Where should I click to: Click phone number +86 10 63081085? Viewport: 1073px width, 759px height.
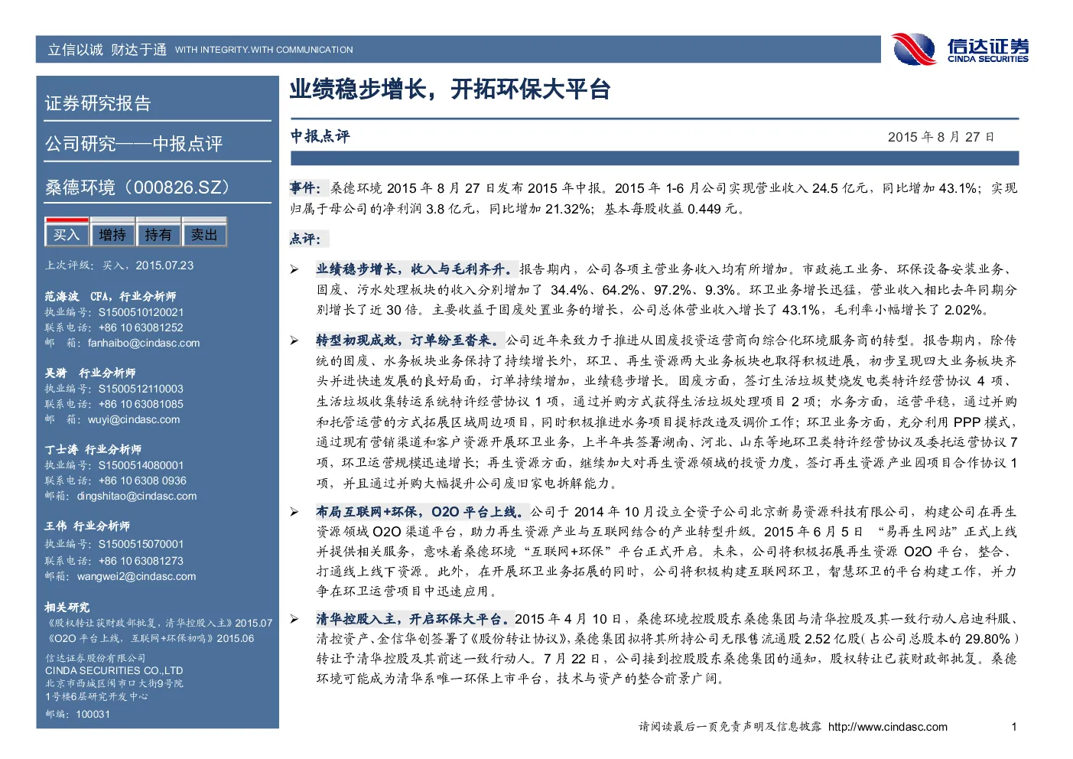pos(141,404)
